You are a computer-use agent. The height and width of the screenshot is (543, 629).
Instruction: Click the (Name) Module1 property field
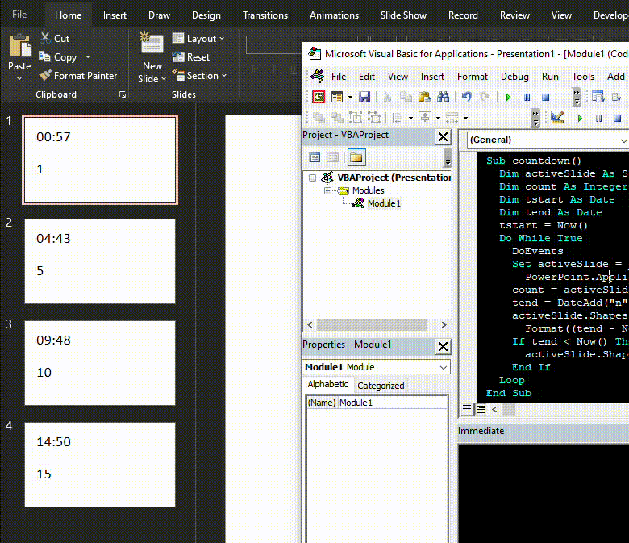click(377, 403)
